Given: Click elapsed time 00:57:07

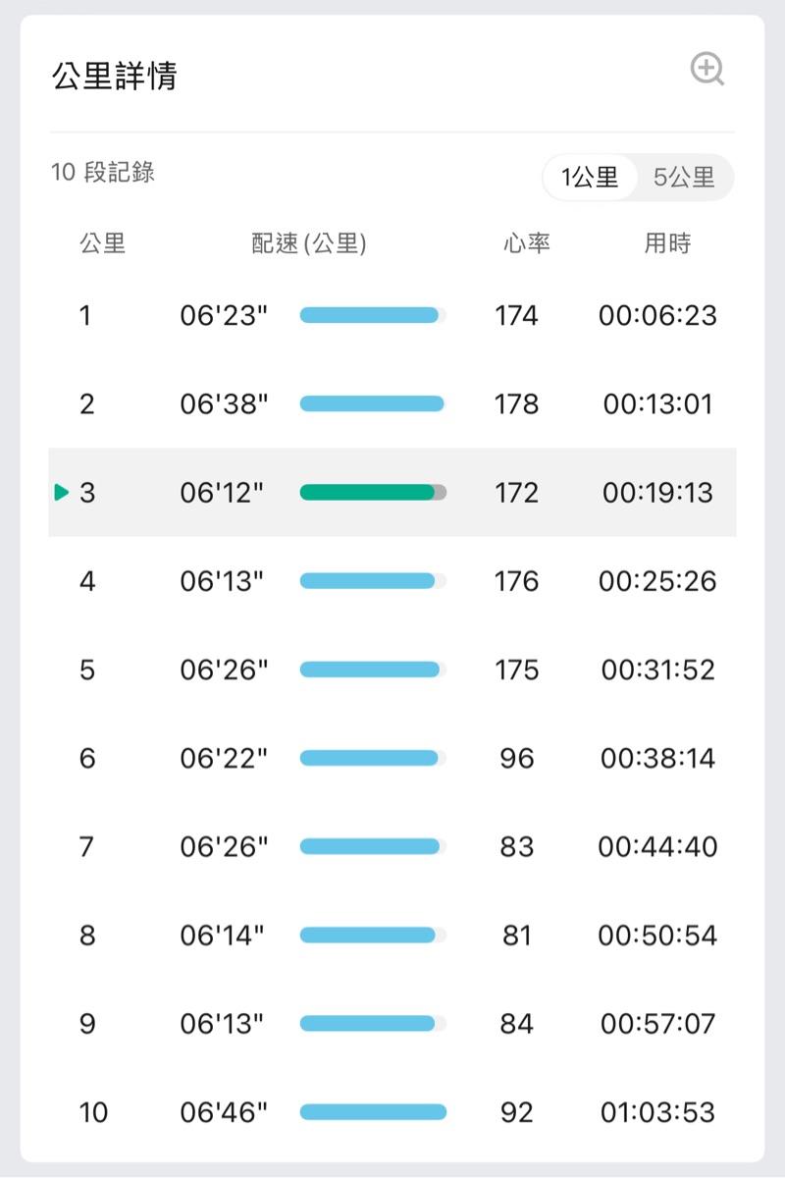Looking at the screenshot, I should coord(657,1024).
